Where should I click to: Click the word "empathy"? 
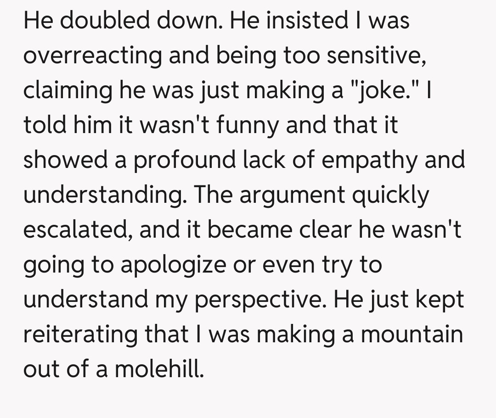point(370,161)
